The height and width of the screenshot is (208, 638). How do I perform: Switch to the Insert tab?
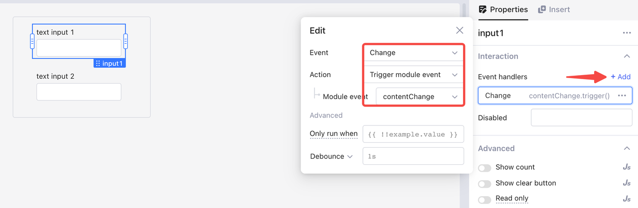[554, 9]
